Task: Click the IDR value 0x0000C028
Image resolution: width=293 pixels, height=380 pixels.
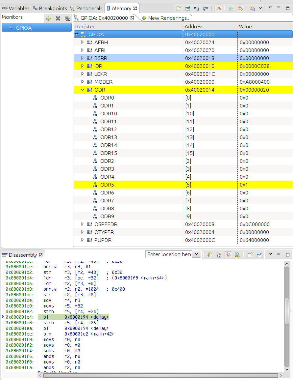Action: tap(255, 66)
